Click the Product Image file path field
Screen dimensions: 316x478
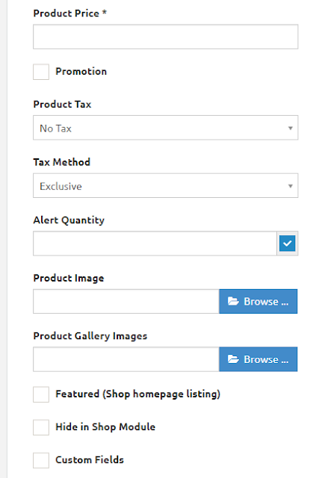(x=126, y=301)
